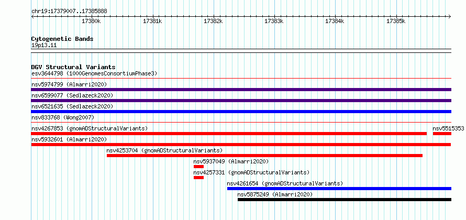Viewport: 466px width, 220px height.
Task: Open variant label nsv4257331 (gnomADStructuralVariants)
Action: (x=251, y=172)
